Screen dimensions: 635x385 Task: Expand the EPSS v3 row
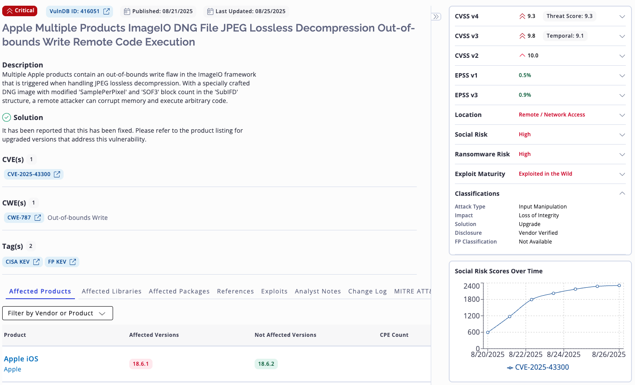tap(622, 95)
